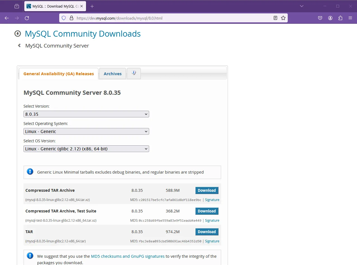Open Signature link for the Test Suite archive
Image resolution: width=357 pixels, height=265 pixels.
pos(212,221)
